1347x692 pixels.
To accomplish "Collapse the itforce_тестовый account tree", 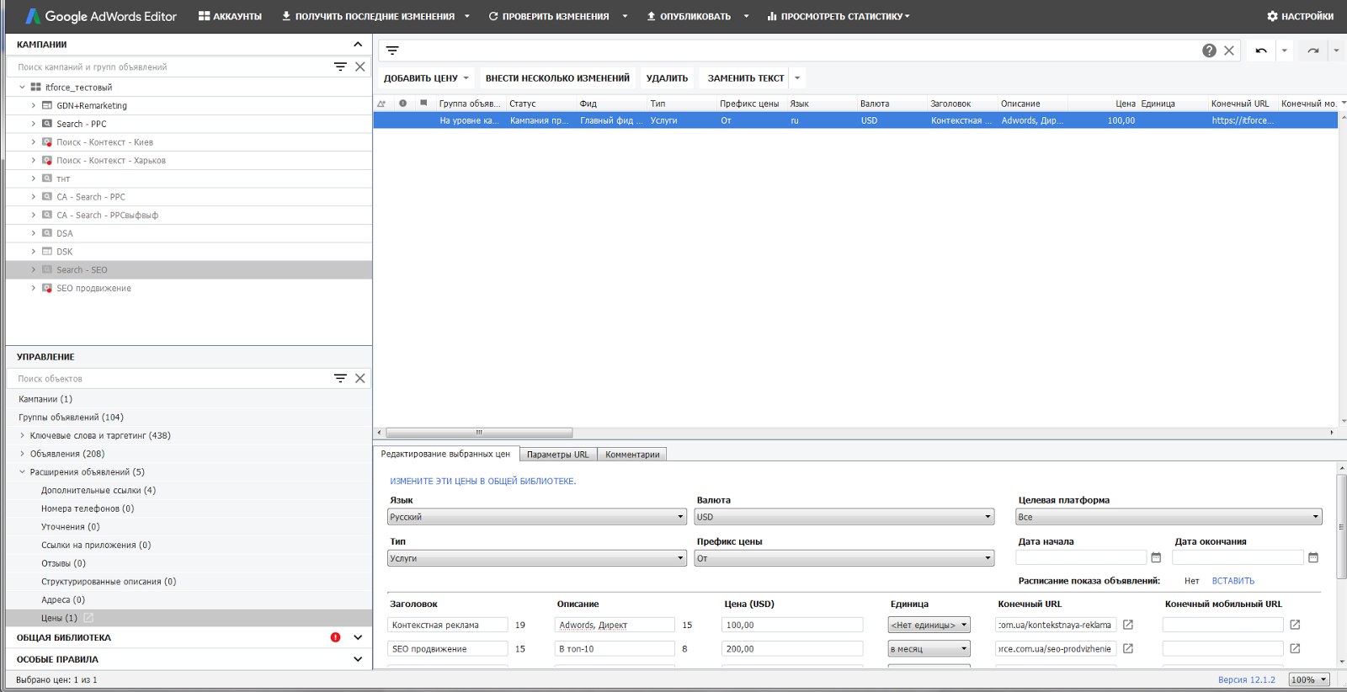I will [23, 87].
